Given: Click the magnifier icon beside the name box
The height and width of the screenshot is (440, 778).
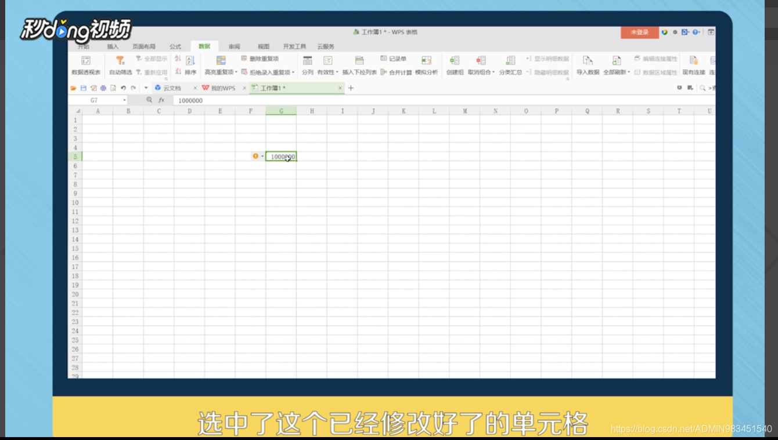Looking at the screenshot, I should (x=149, y=100).
